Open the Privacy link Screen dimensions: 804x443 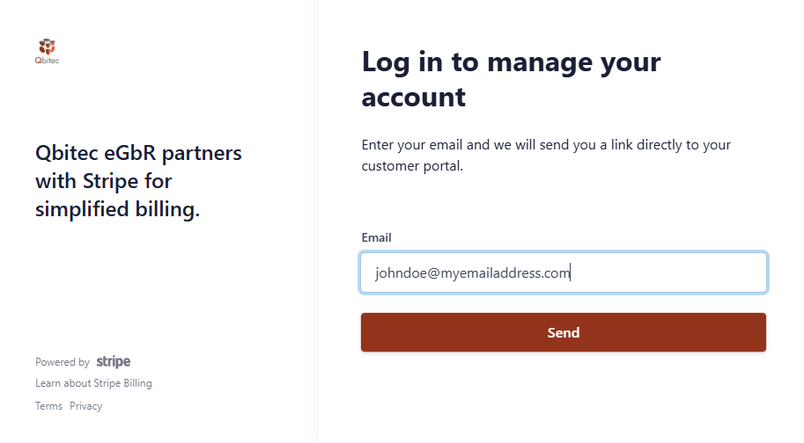coord(86,406)
